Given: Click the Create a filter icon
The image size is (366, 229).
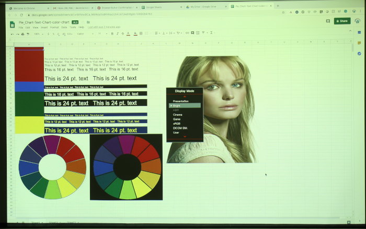Looking at the screenshot, I should [x=203, y=33].
